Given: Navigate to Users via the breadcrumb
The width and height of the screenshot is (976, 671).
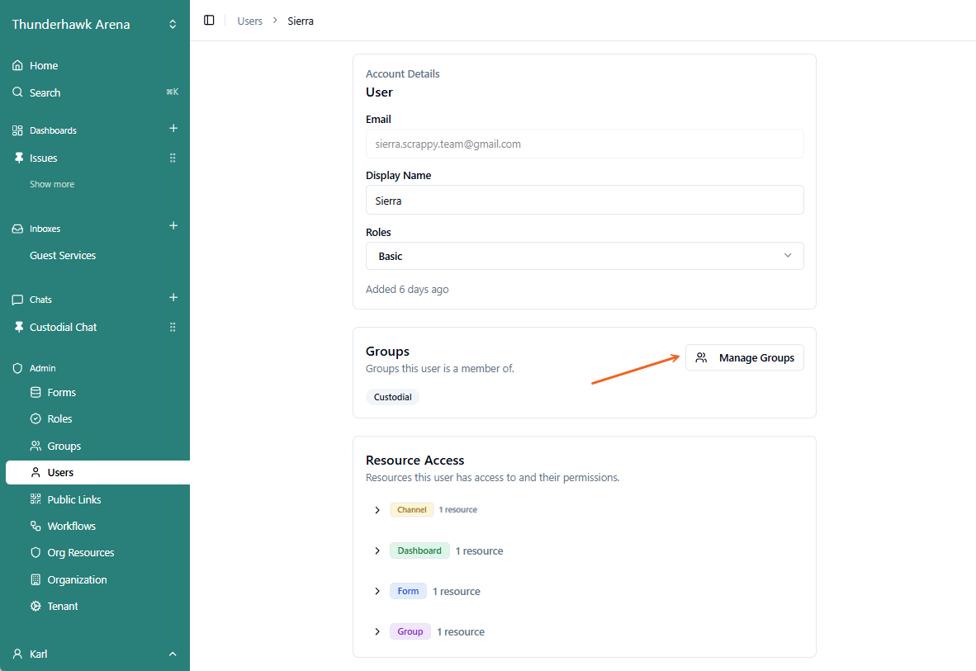Looking at the screenshot, I should pos(249,21).
